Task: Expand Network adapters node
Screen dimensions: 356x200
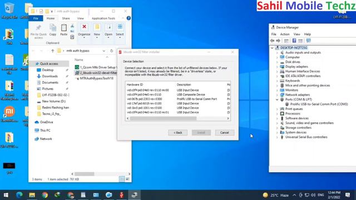Action: [x=277, y=95]
